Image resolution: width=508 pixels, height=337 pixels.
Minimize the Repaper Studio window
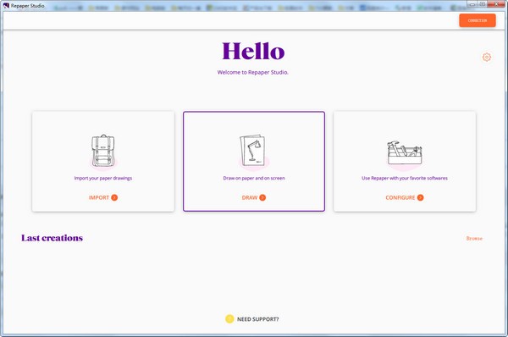coord(472,4)
